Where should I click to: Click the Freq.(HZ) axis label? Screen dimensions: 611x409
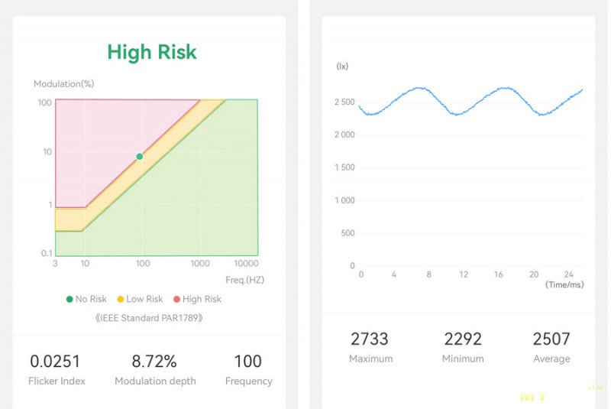pyautogui.click(x=244, y=280)
